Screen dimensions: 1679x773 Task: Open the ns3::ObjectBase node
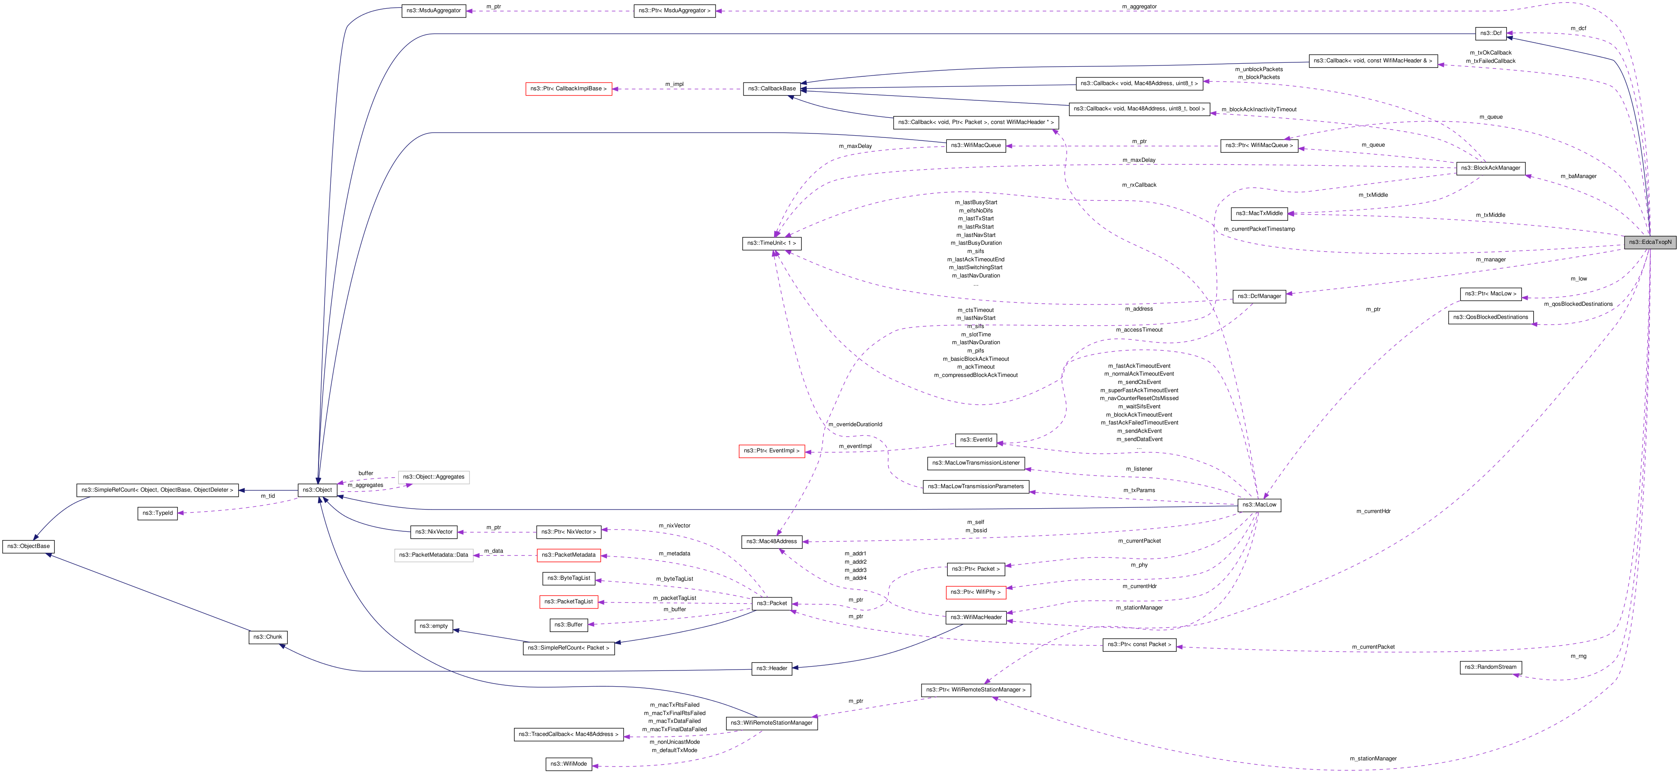click(x=29, y=546)
